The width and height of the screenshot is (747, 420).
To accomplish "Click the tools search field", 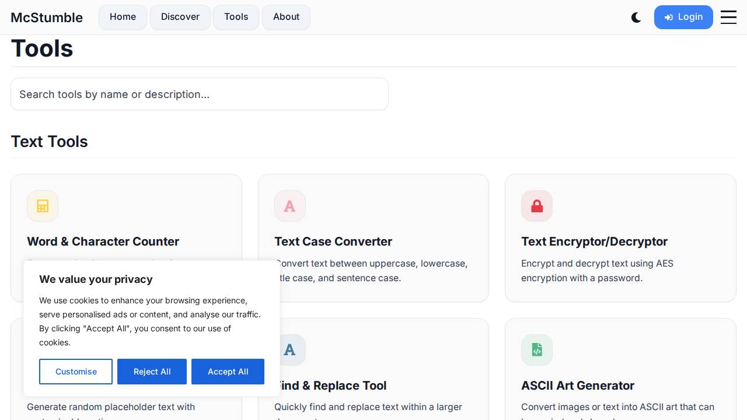I will [x=199, y=94].
